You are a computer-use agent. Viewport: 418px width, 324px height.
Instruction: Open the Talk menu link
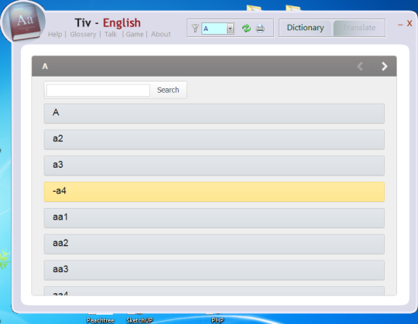point(111,34)
